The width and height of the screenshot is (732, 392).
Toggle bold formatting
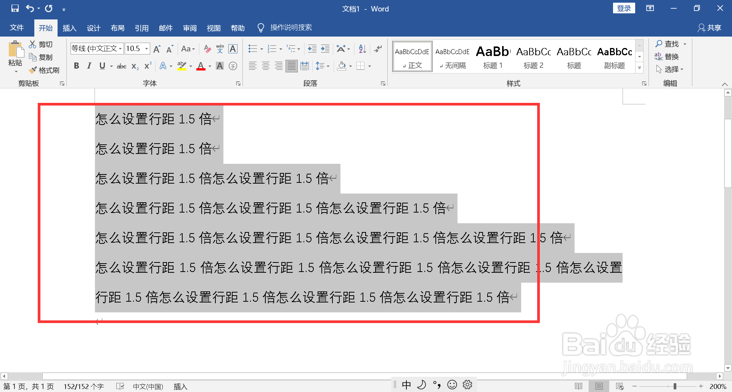point(77,66)
